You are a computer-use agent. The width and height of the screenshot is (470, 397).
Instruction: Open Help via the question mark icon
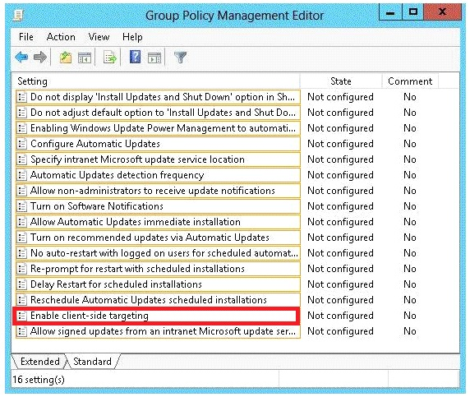click(136, 57)
